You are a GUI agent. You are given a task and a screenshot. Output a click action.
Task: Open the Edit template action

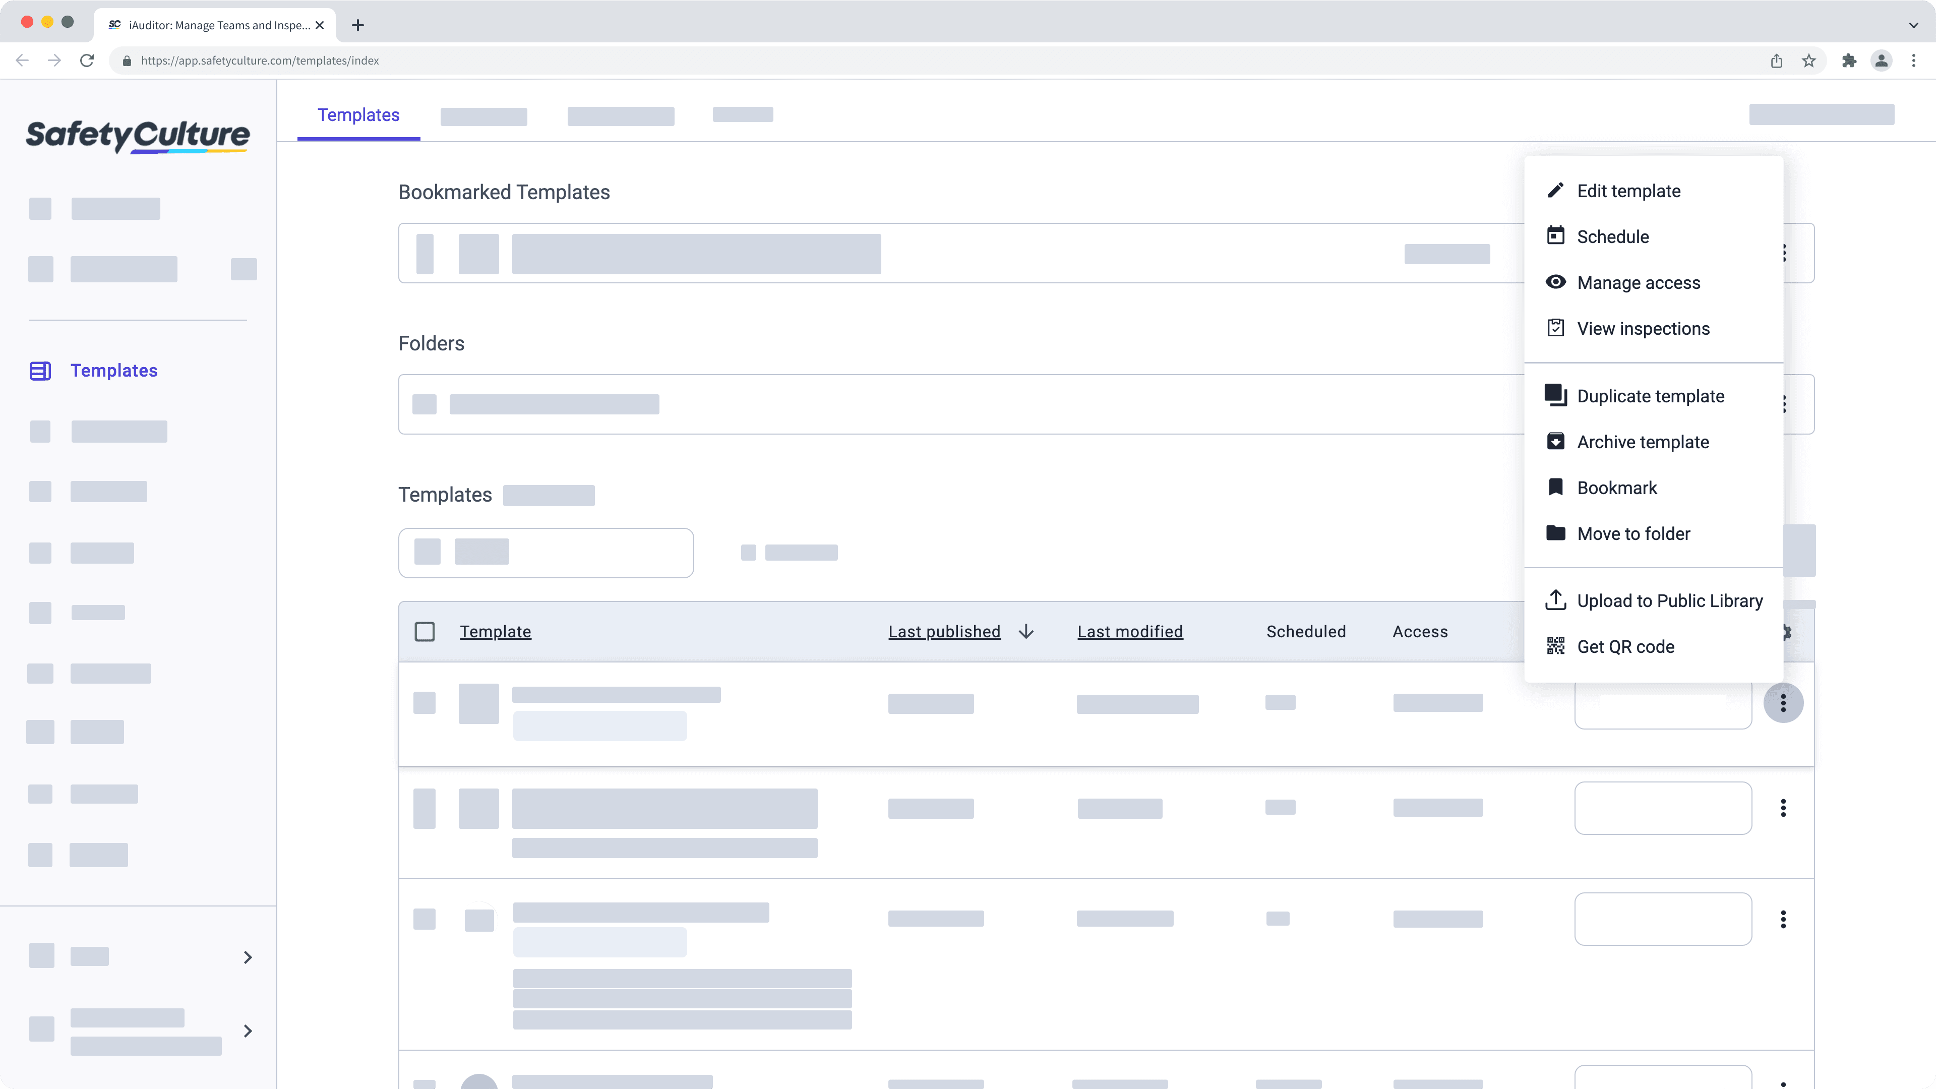point(1628,191)
